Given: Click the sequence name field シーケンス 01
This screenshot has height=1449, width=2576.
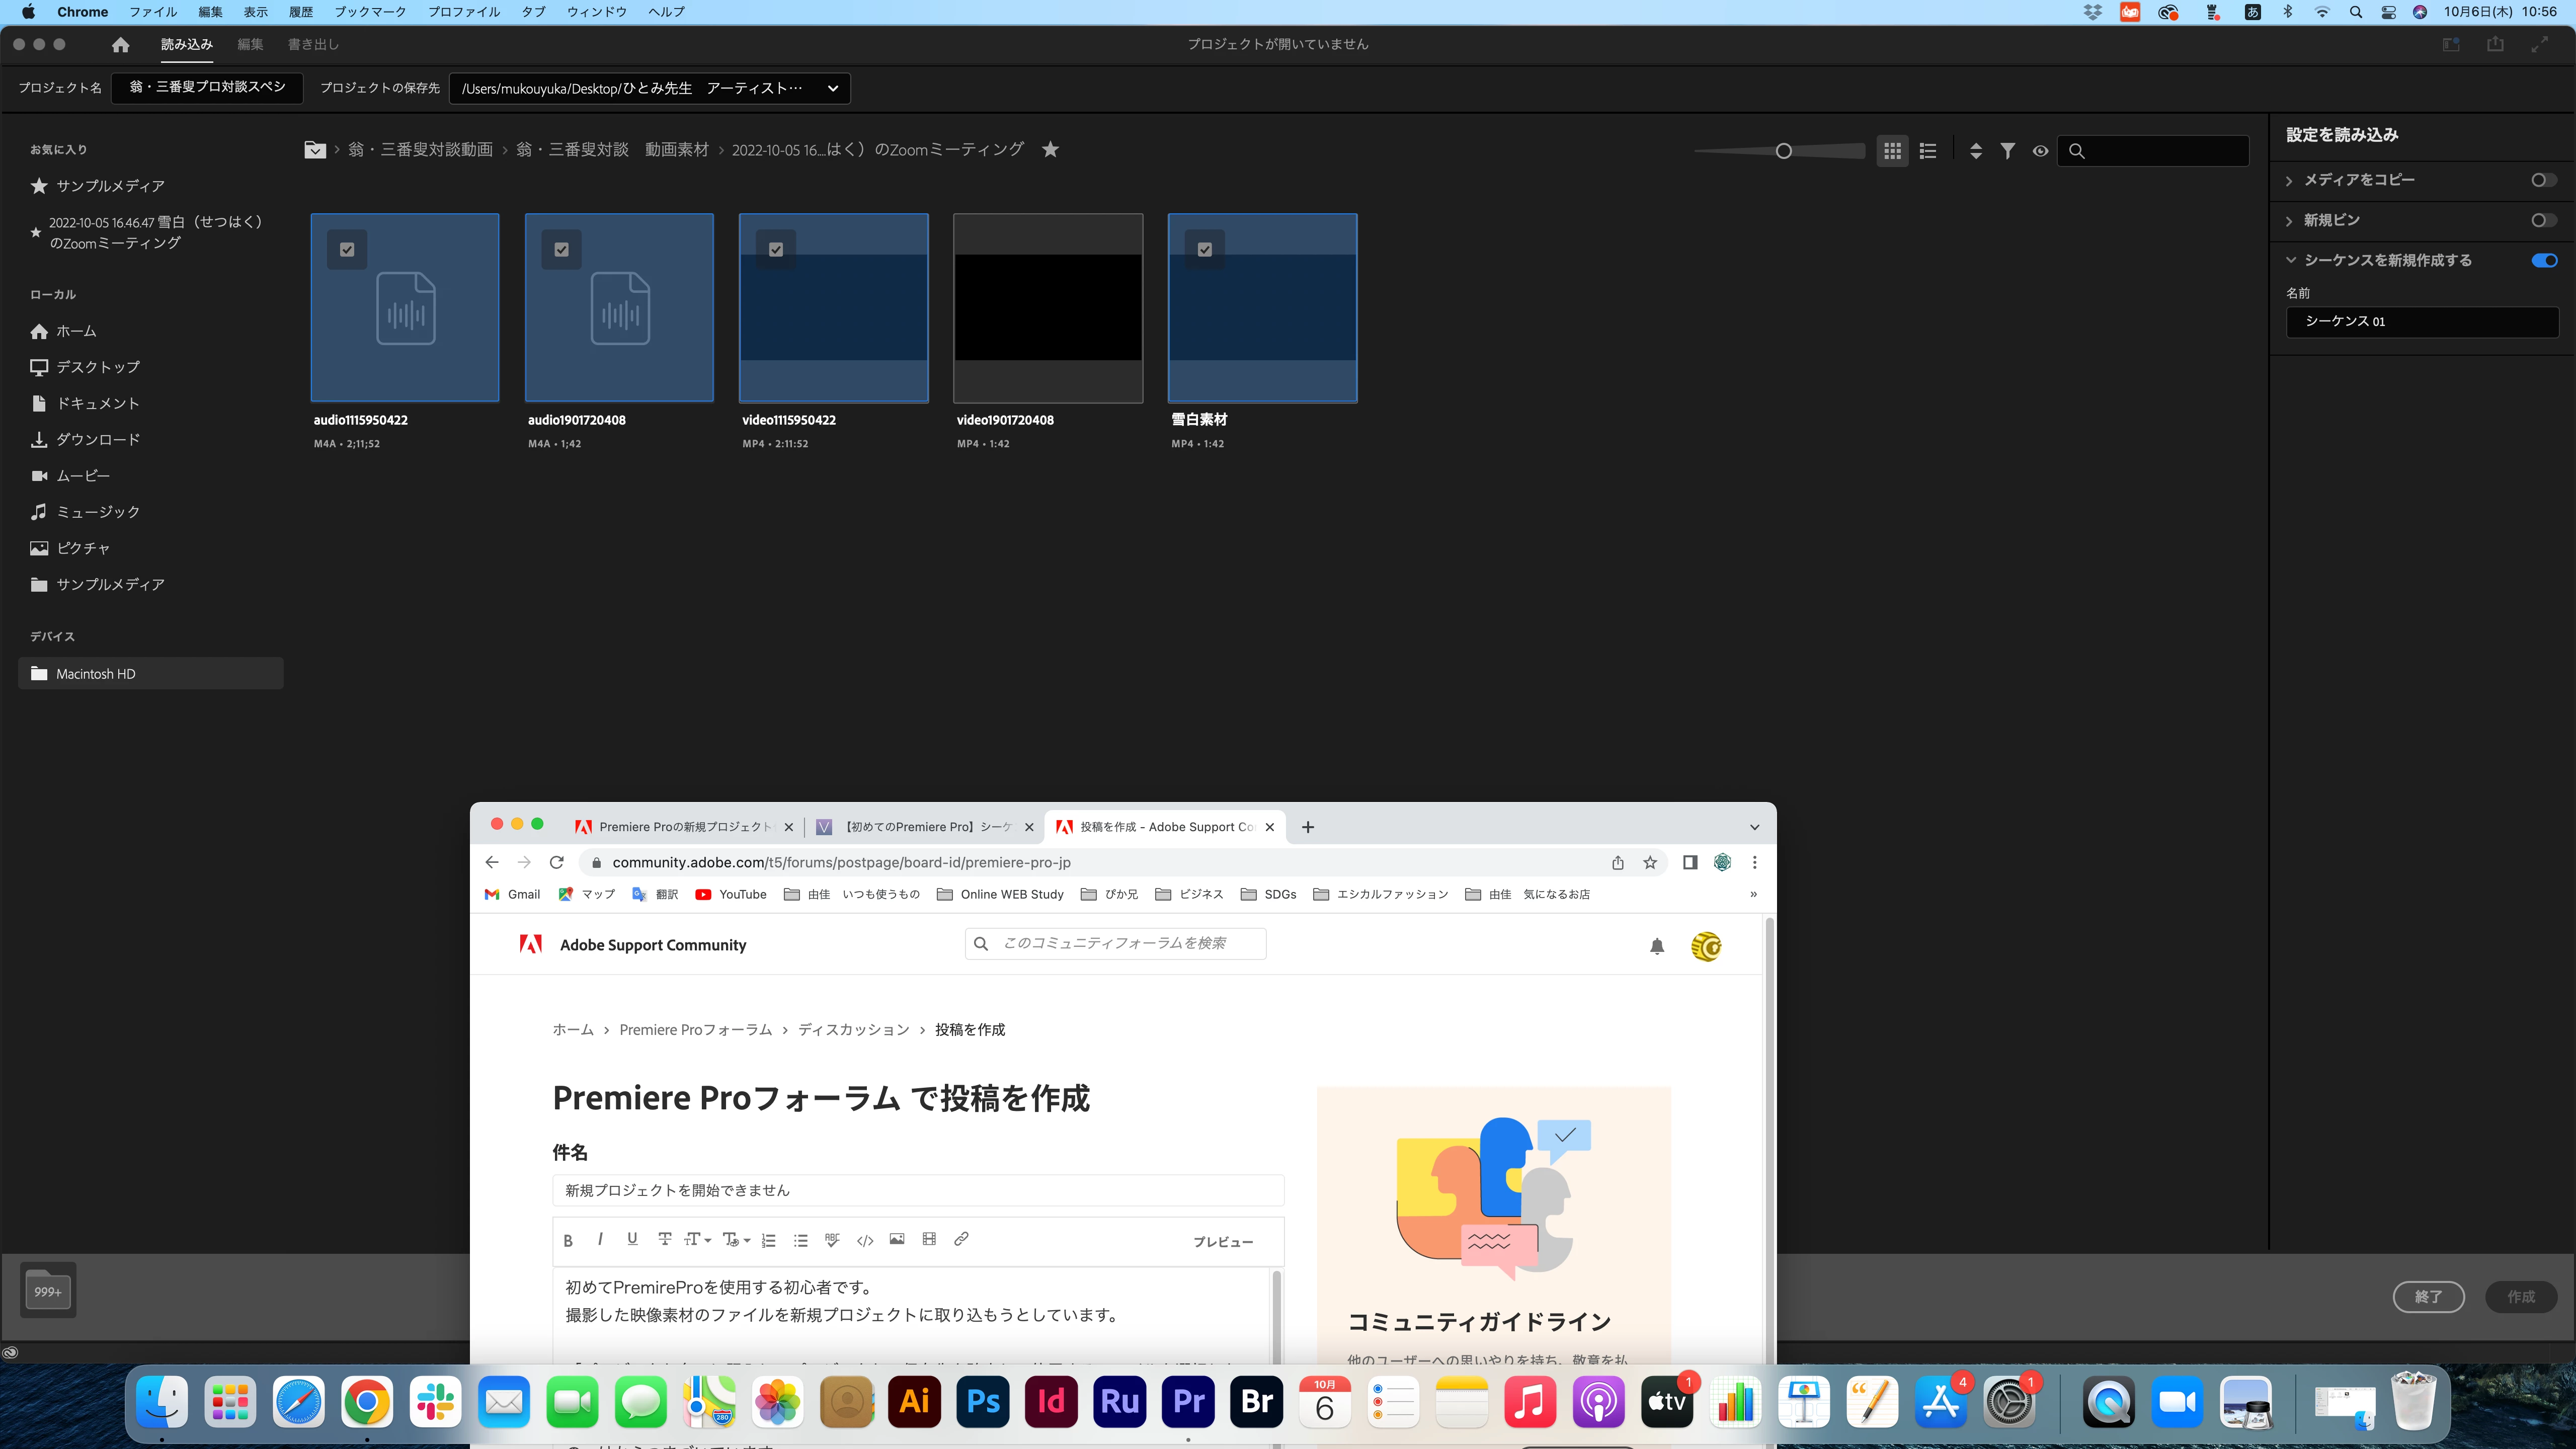Looking at the screenshot, I should tap(2422, 321).
